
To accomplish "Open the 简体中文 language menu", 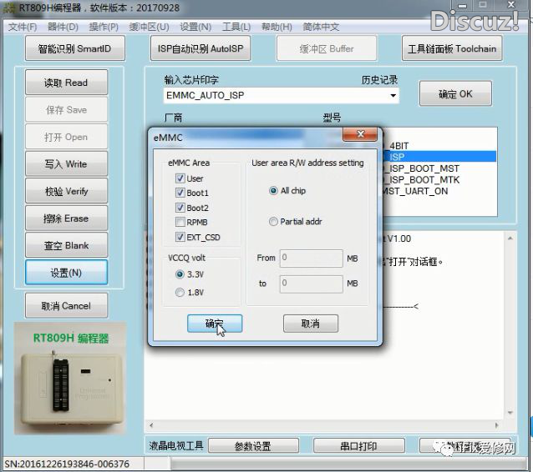I will (321, 27).
